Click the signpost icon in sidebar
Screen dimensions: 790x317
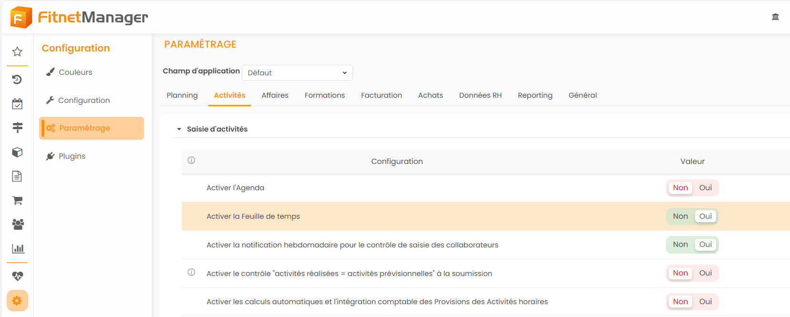pos(17,127)
